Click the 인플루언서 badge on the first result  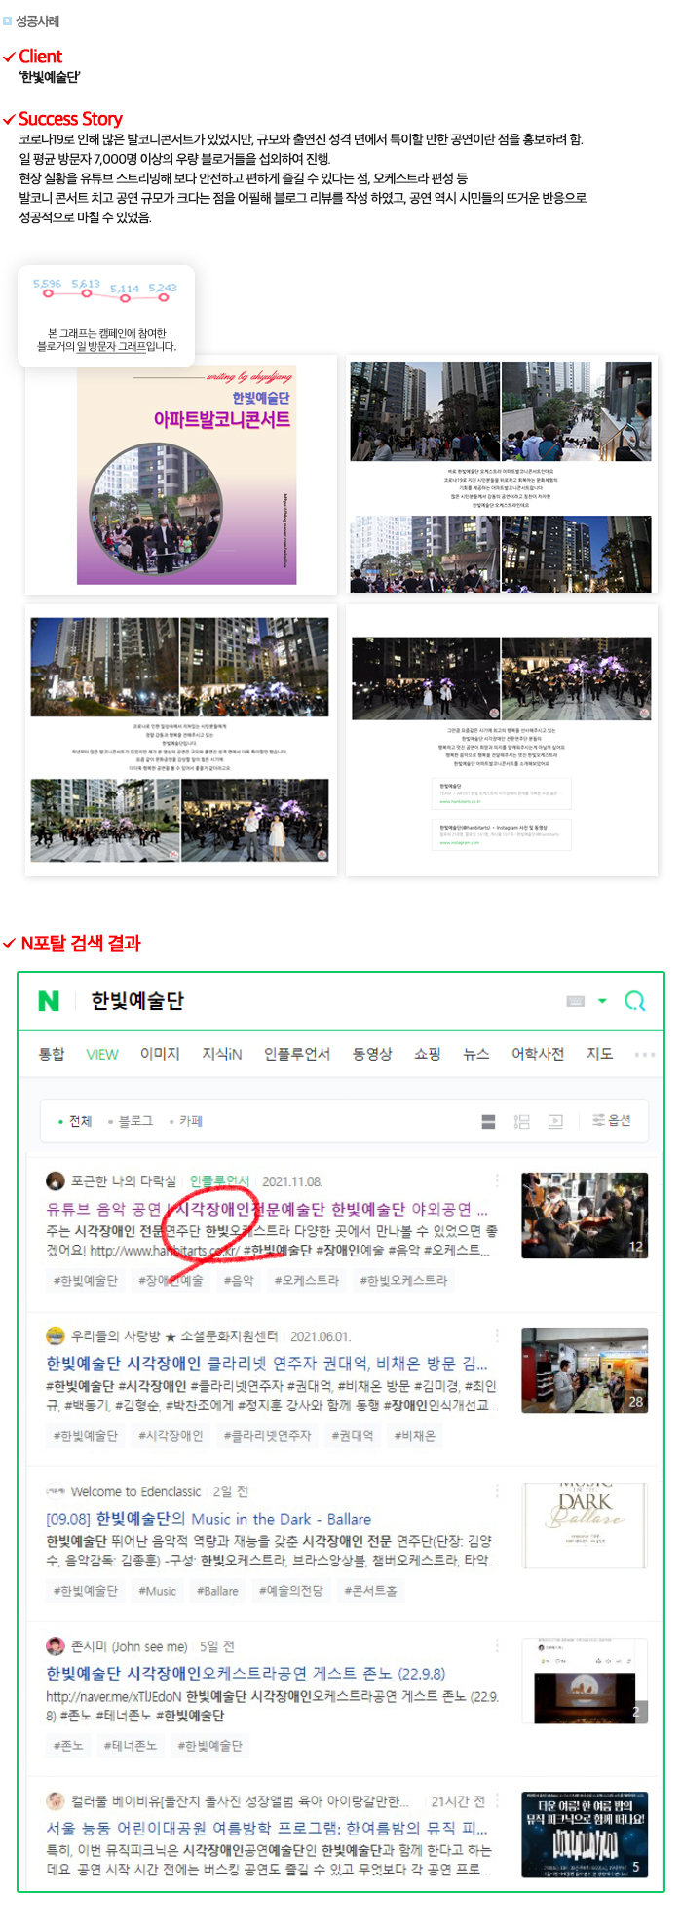tap(219, 1181)
